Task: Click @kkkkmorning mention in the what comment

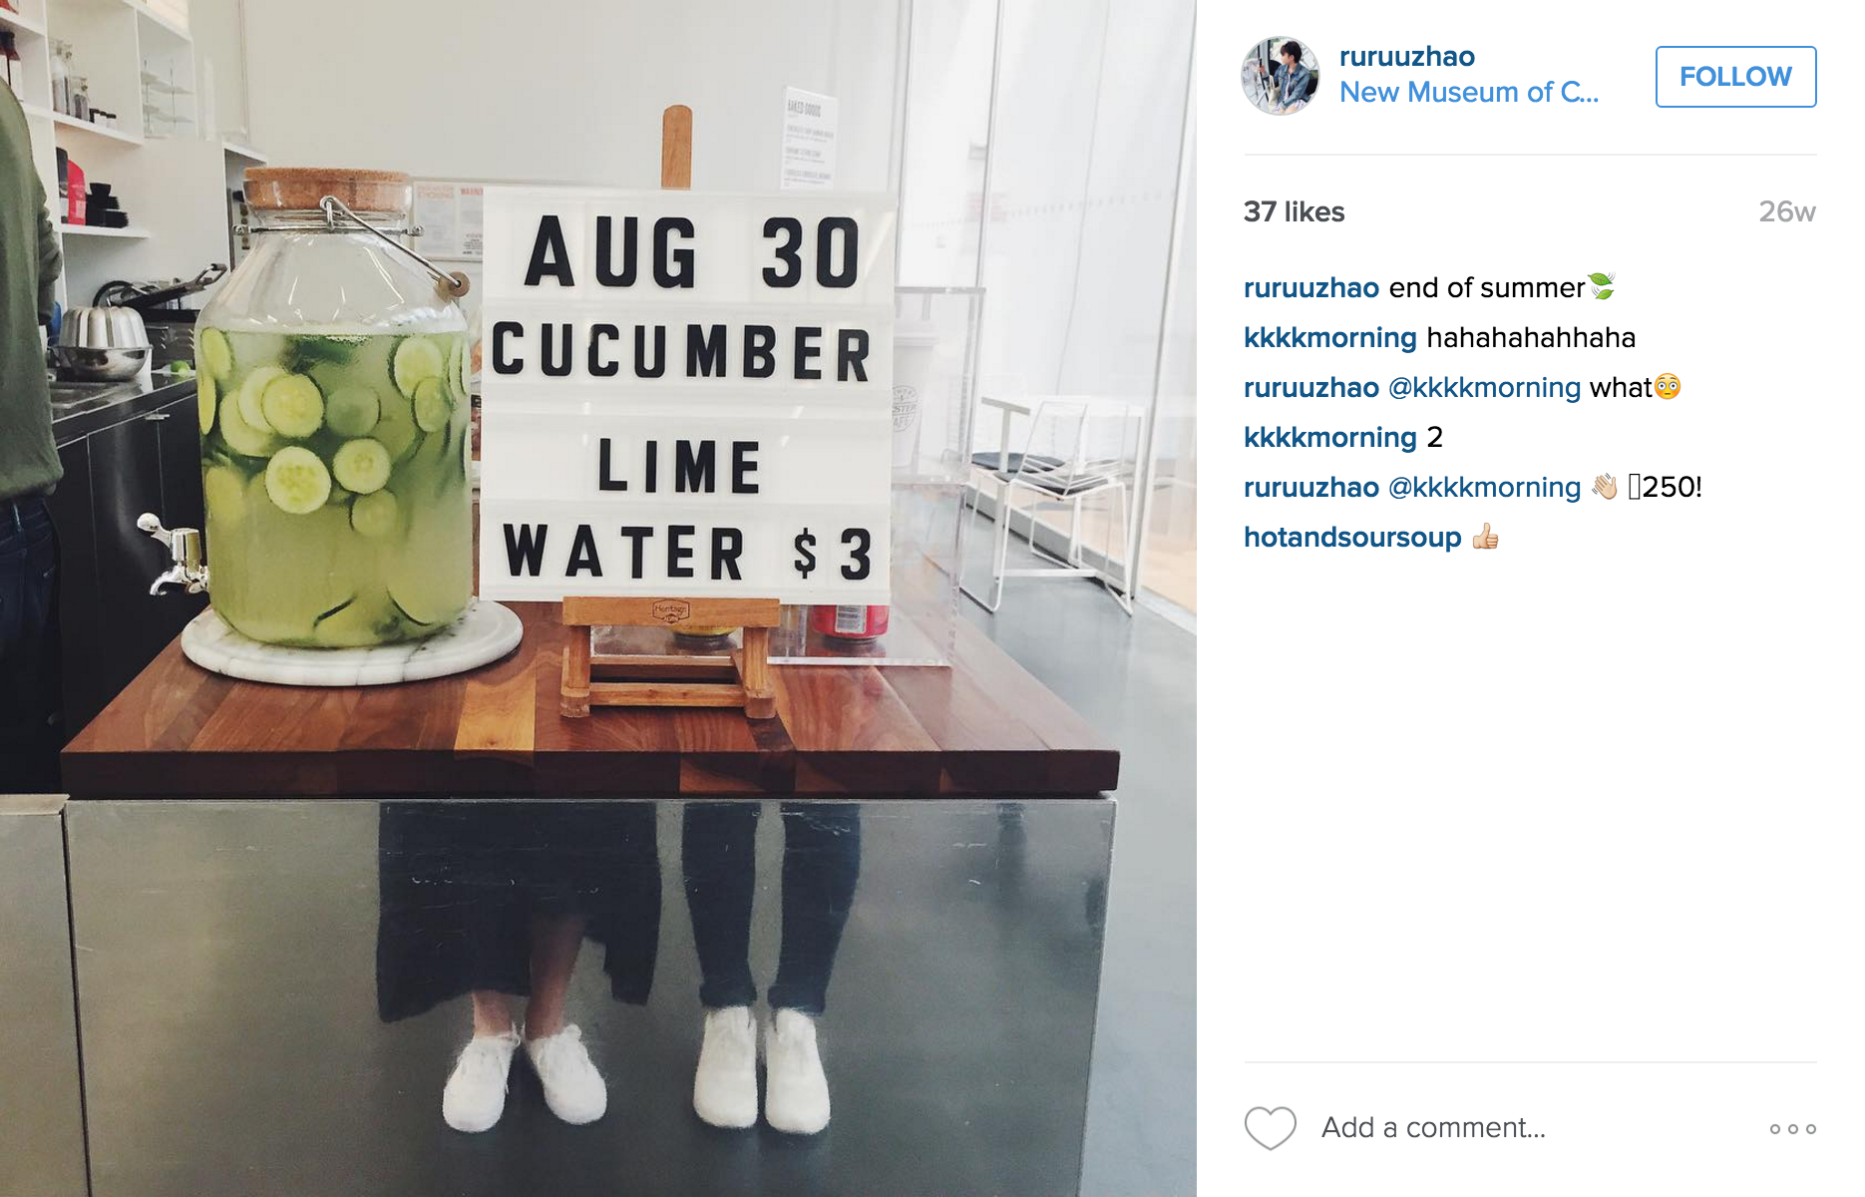Action: 1484,388
